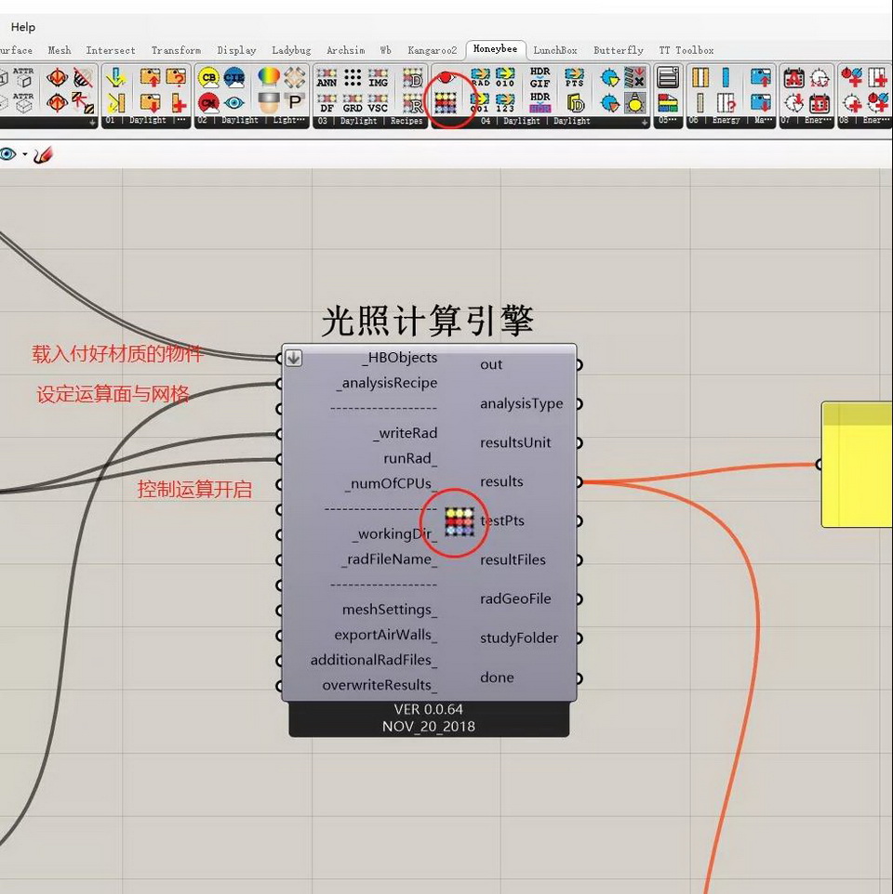Select the yellow panel component
The width and height of the screenshot is (893, 894).
[858, 465]
